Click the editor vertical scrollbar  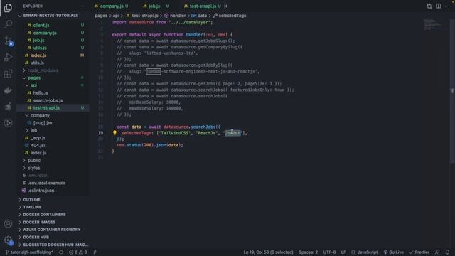[452, 90]
